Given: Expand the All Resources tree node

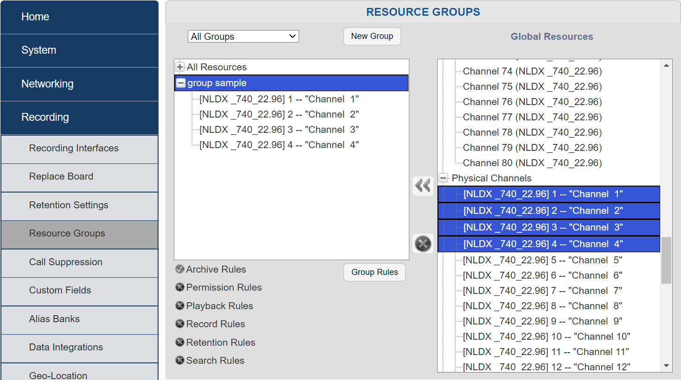Looking at the screenshot, I should (x=180, y=67).
